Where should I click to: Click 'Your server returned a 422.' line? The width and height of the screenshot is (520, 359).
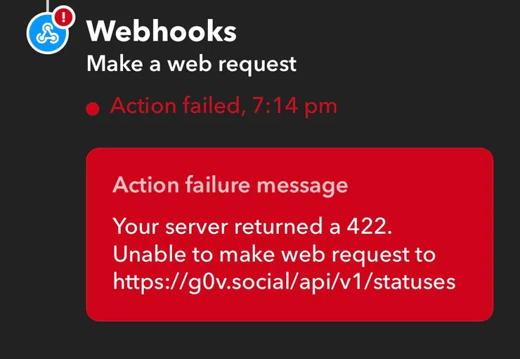click(x=249, y=226)
